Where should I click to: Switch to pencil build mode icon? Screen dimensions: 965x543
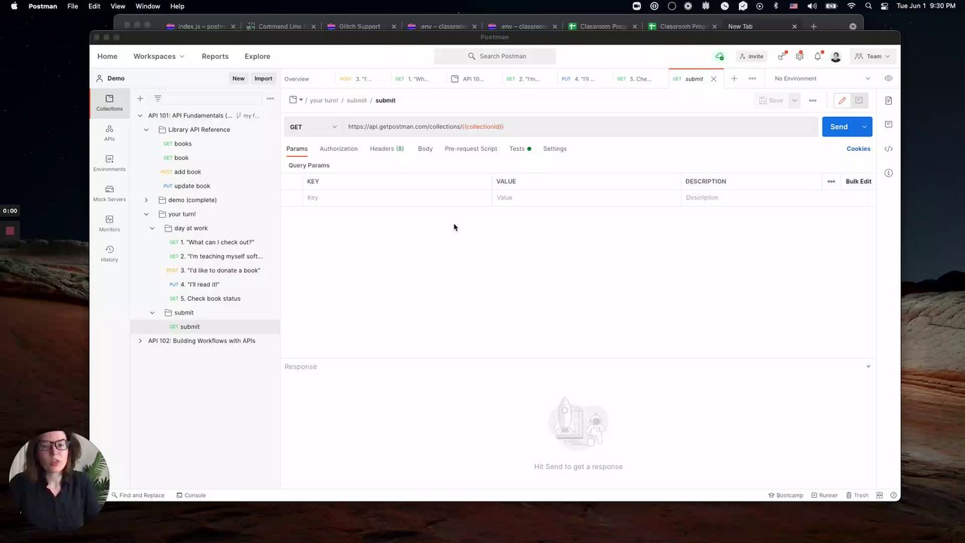click(x=842, y=100)
